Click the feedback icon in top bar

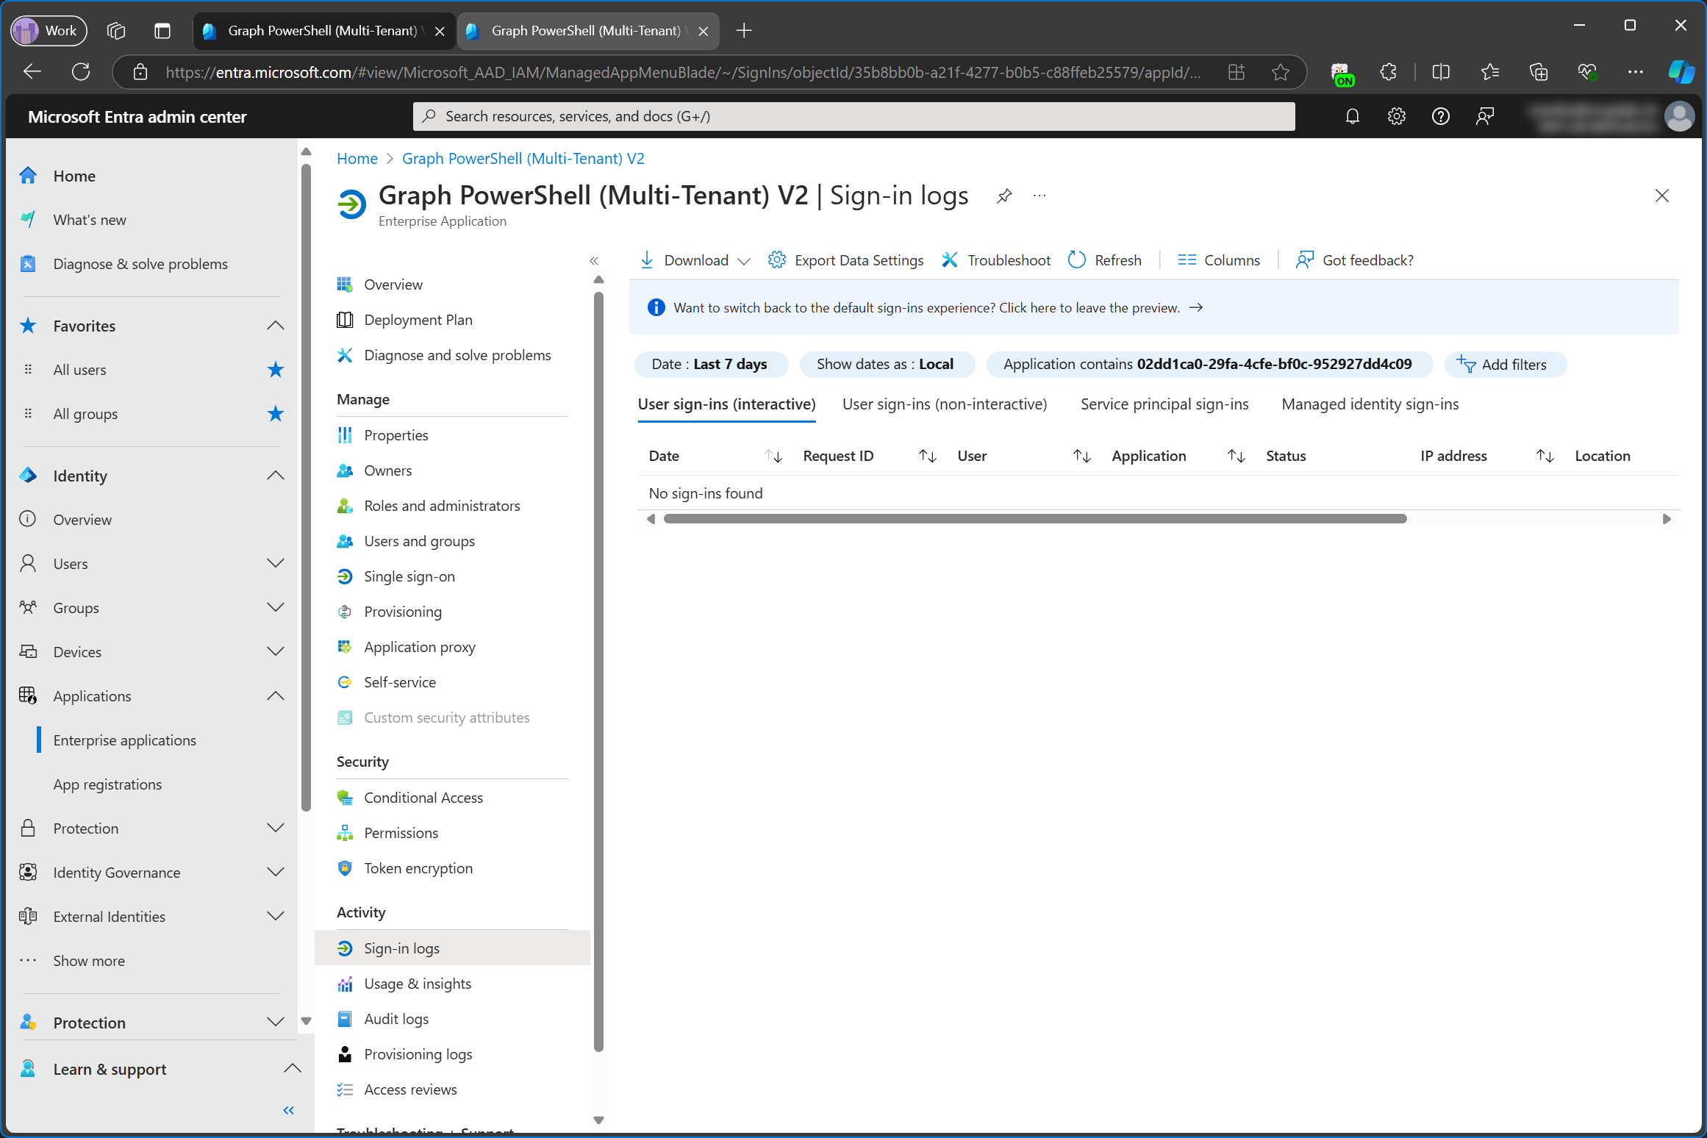click(1484, 116)
